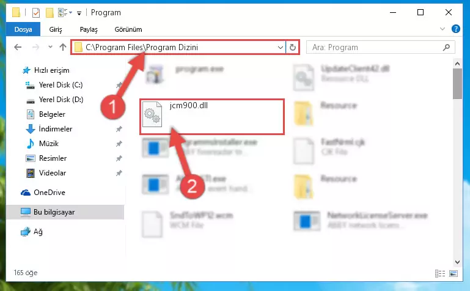470x291 pixels.
Task: Click the pin icon beside Resimler
Action: pos(119,158)
